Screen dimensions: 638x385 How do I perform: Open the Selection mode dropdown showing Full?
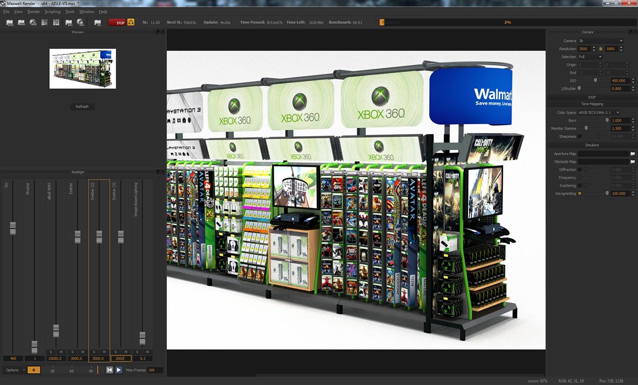click(590, 57)
